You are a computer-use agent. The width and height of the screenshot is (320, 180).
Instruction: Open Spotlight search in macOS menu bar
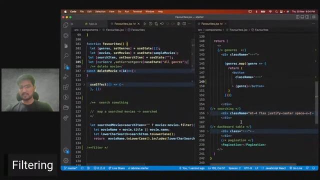276,11
